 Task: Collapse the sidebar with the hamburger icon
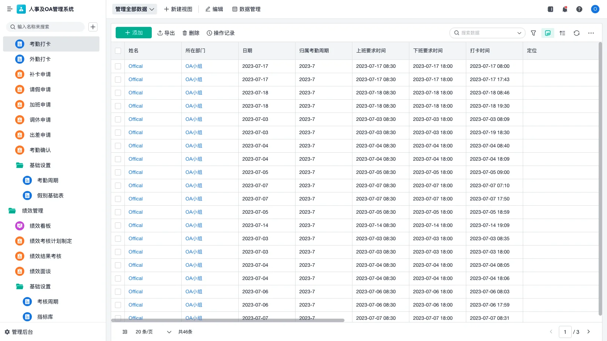tap(10, 9)
